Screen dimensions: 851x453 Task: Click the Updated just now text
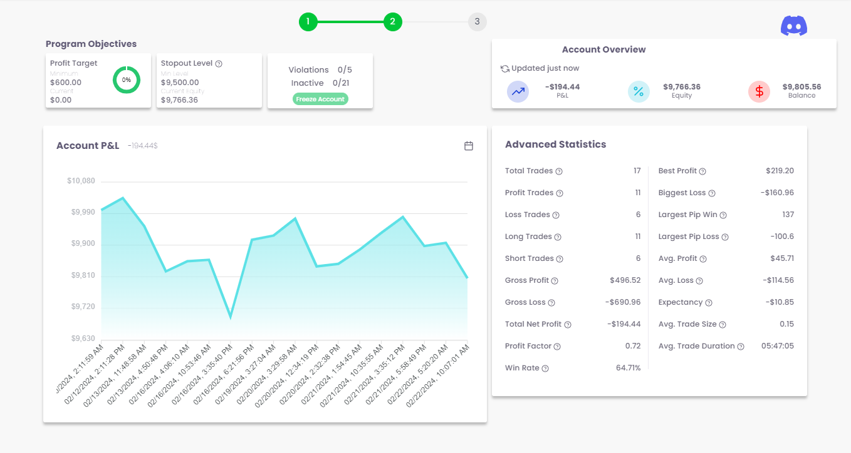545,68
